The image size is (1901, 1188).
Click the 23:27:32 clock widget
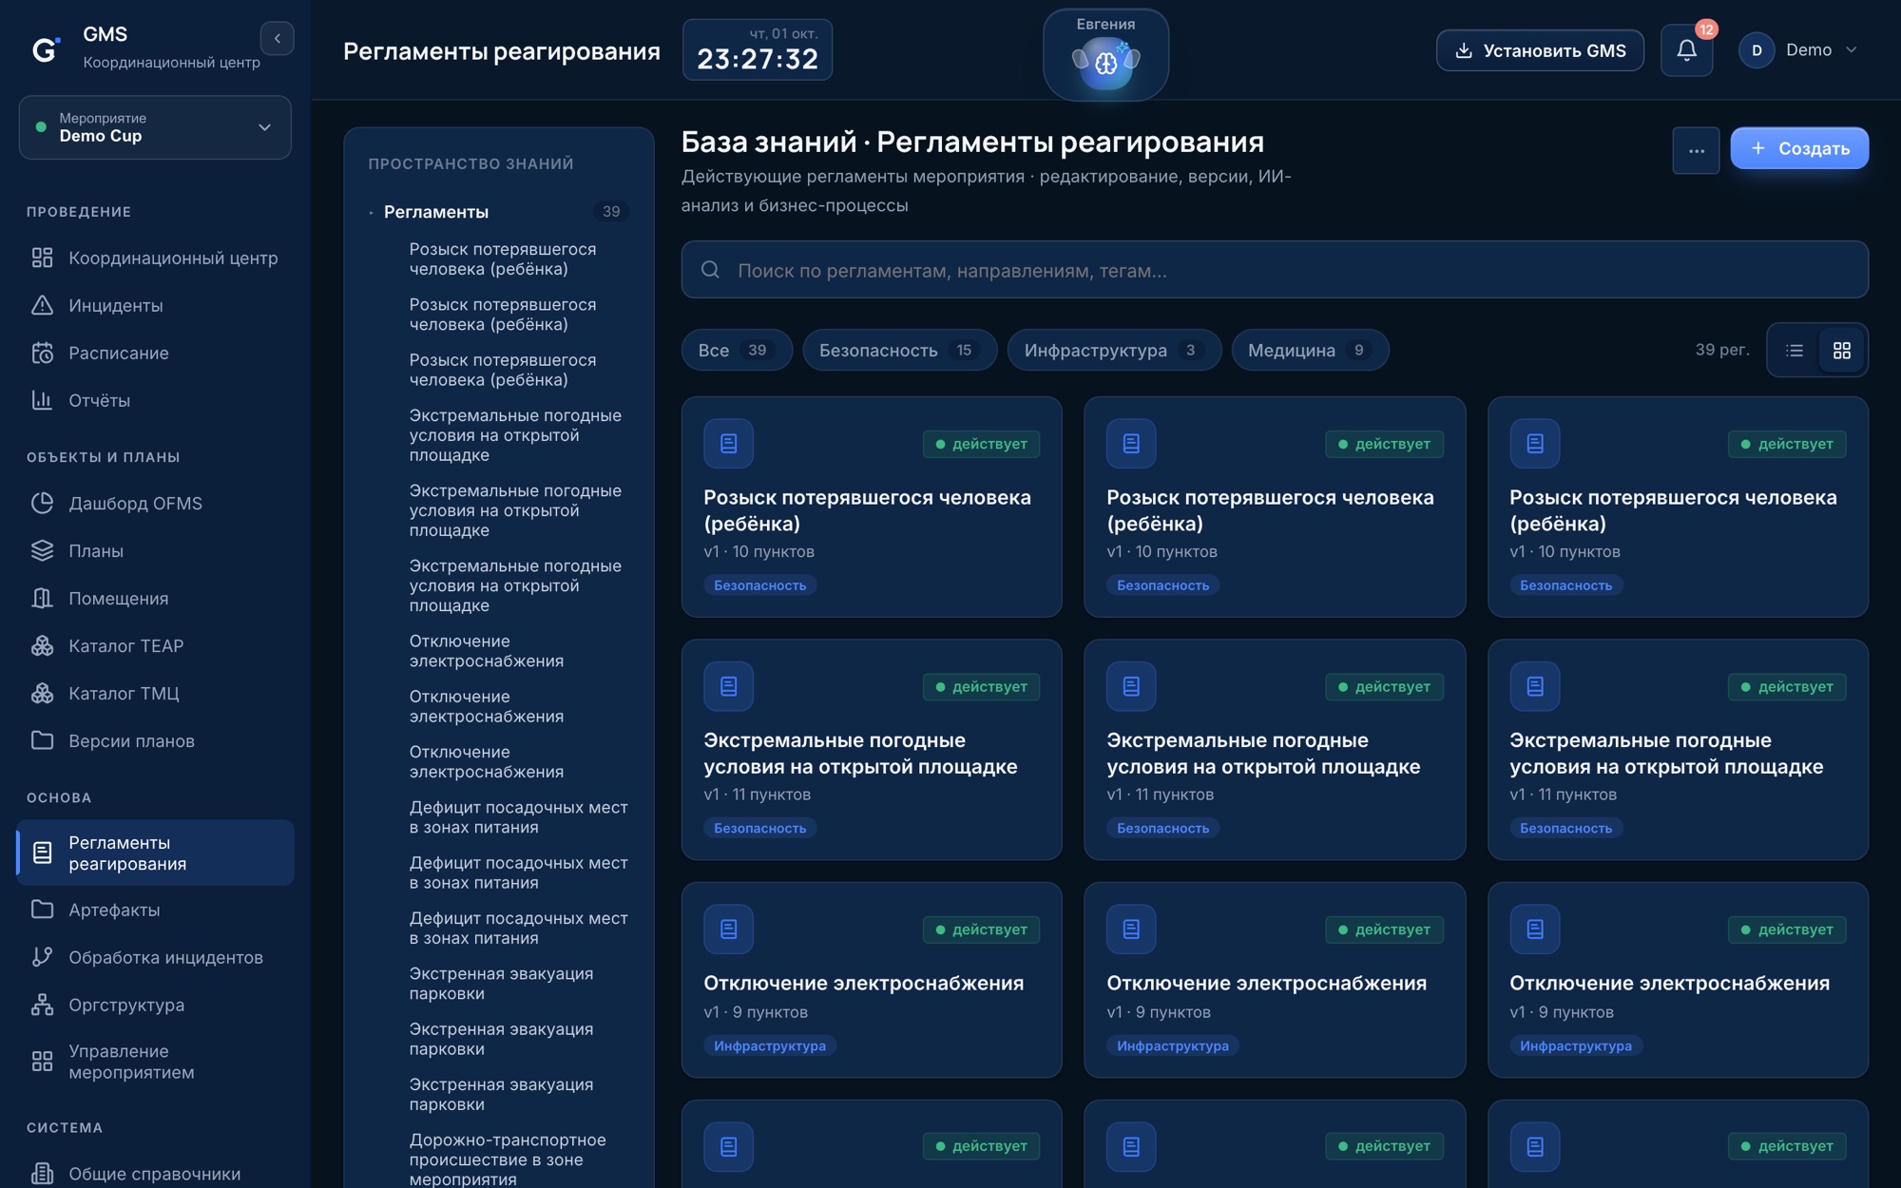click(x=758, y=50)
